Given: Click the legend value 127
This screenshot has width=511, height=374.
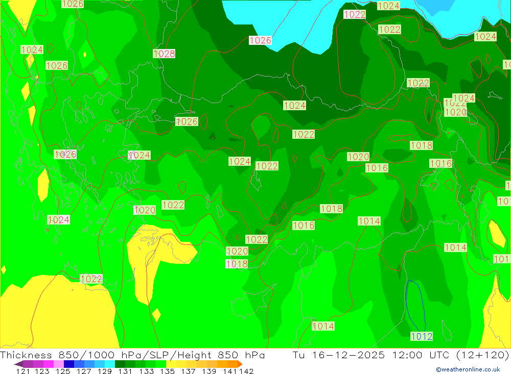Looking at the screenshot, I should tap(83, 371).
